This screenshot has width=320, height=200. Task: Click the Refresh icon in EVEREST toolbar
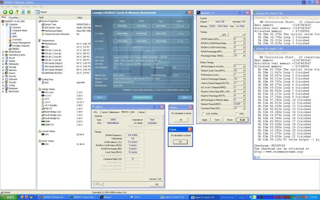pos(23,12)
